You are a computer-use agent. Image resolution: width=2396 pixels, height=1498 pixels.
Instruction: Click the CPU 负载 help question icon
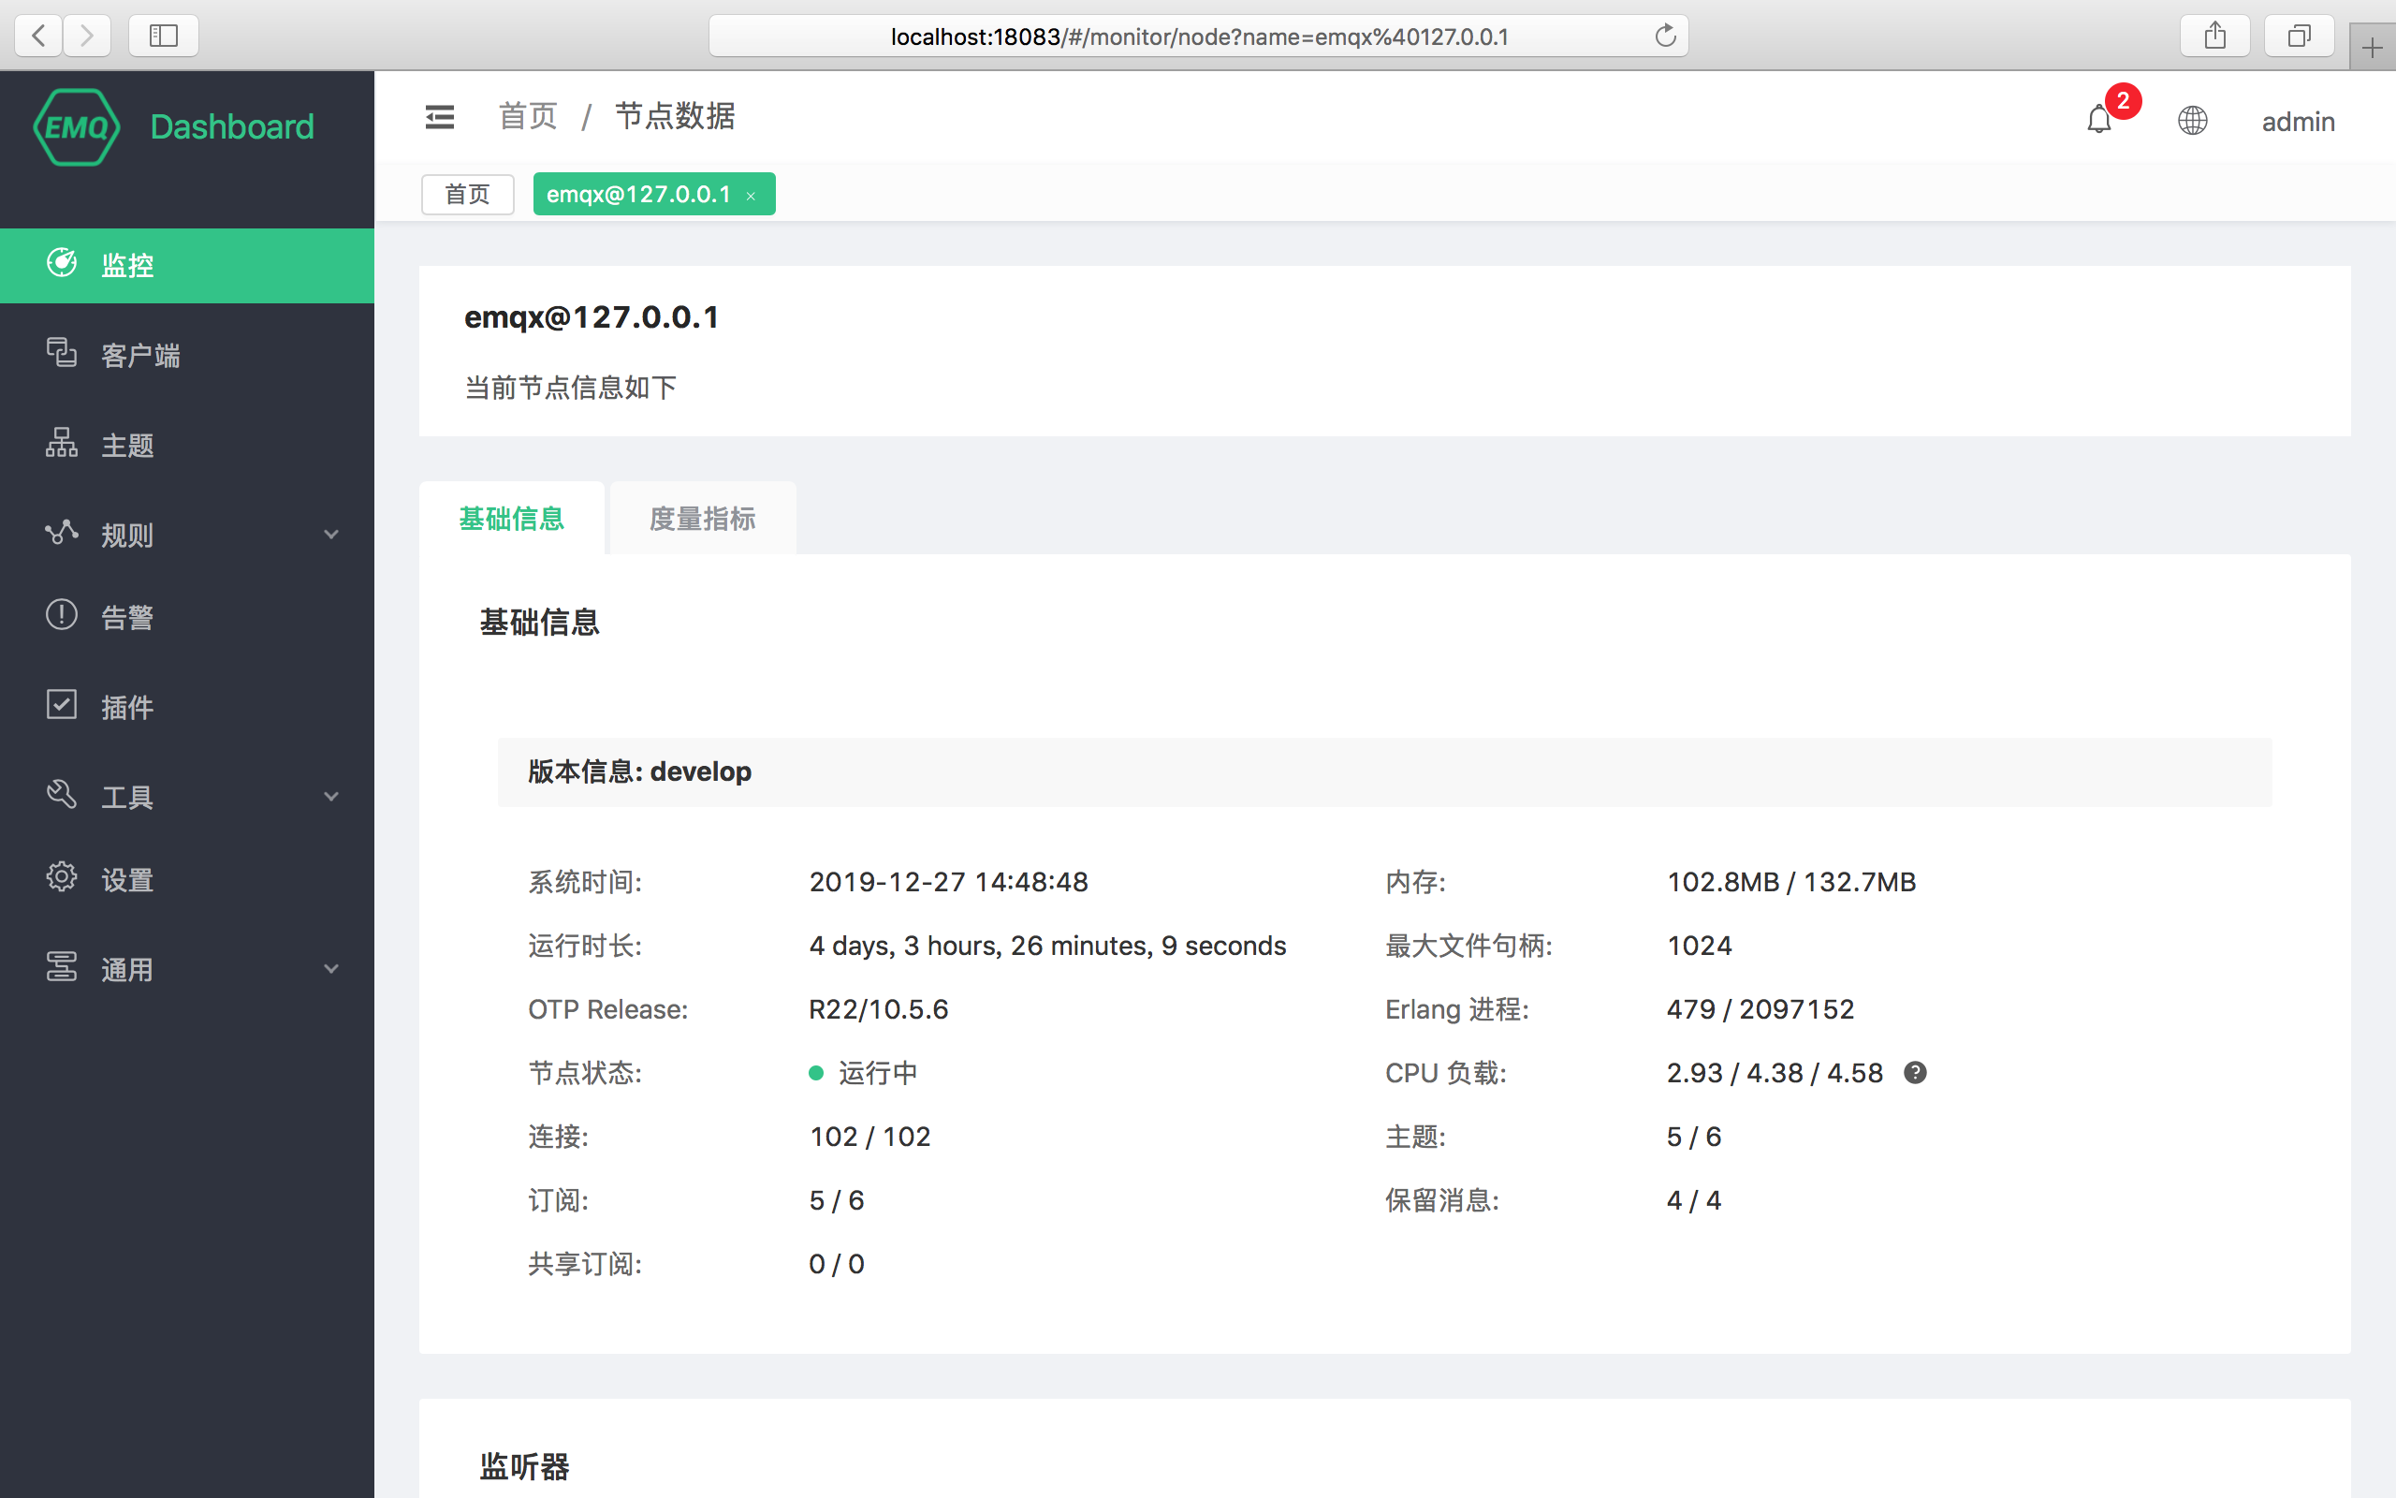(x=1917, y=1072)
